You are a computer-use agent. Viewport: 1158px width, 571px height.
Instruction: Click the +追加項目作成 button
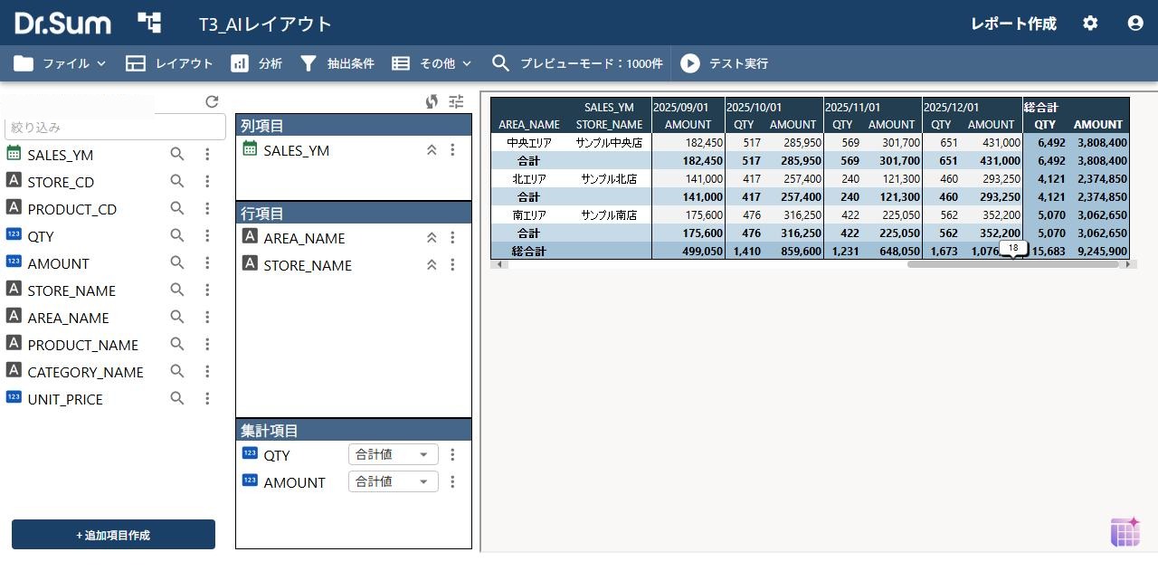click(x=113, y=535)
